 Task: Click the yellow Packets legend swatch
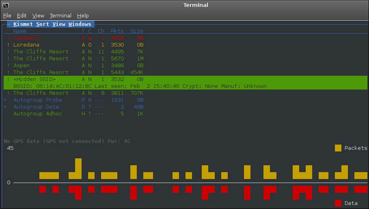(338, 148)
